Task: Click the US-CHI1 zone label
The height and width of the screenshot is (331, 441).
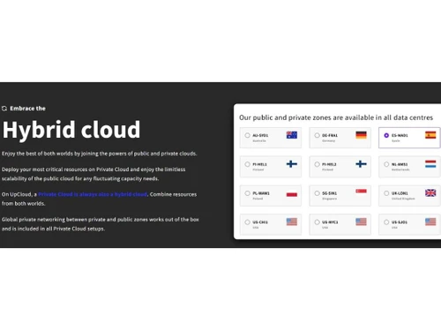Action: click(260, 222)
